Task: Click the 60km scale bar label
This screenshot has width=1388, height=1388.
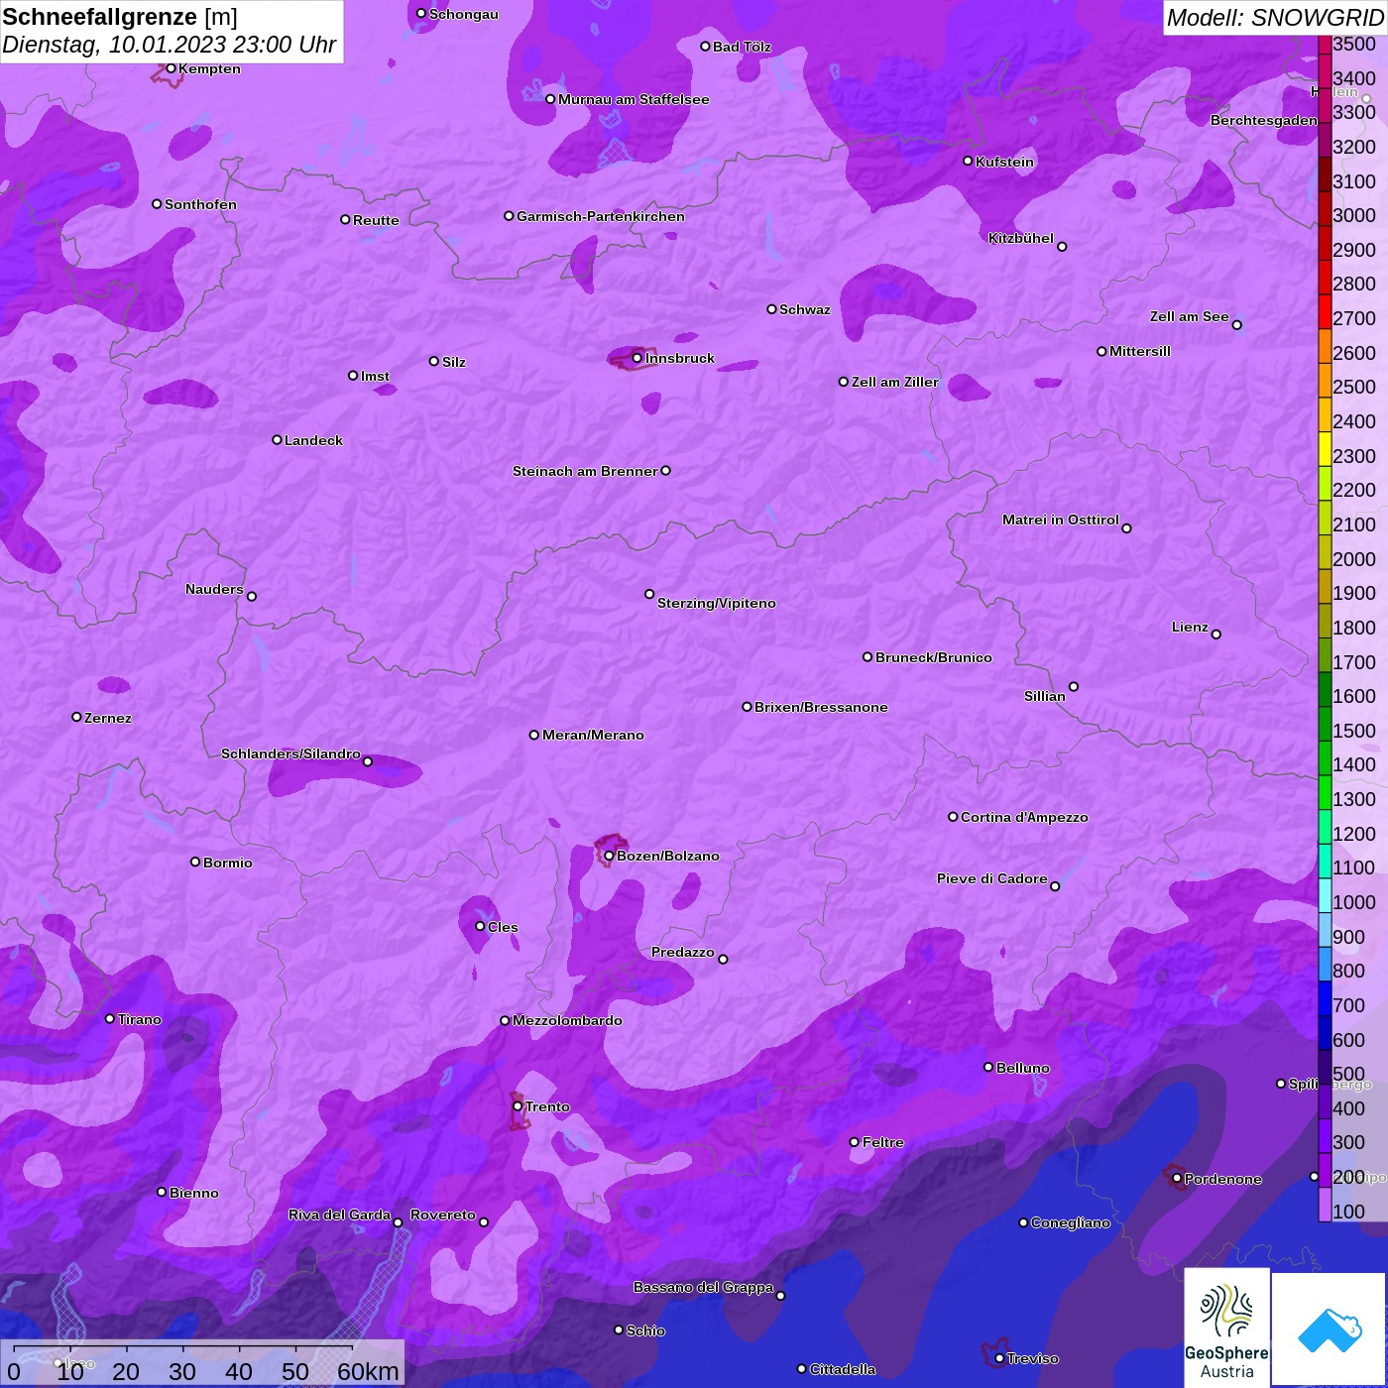Action: [368, 1371]
